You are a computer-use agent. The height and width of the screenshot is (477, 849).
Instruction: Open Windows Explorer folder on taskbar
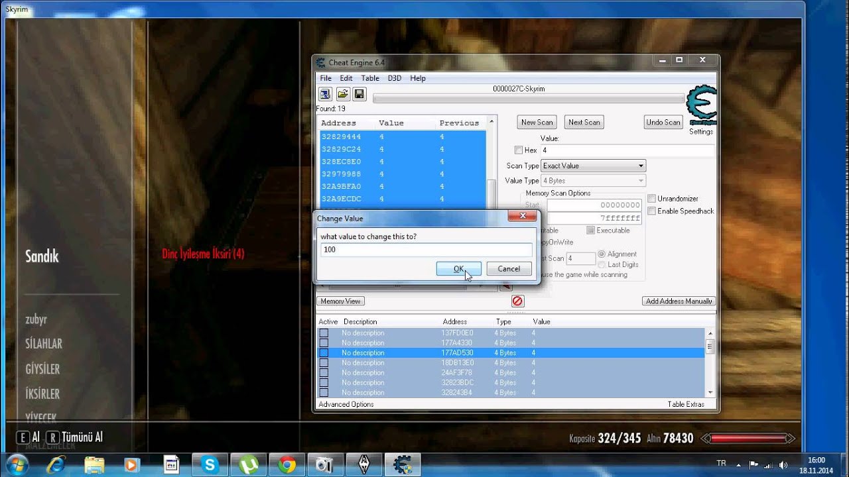[95, 465]
